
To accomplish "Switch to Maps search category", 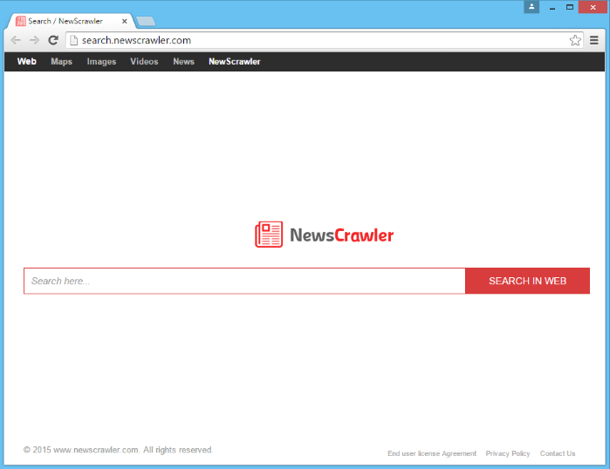I will tap(61, 62).
